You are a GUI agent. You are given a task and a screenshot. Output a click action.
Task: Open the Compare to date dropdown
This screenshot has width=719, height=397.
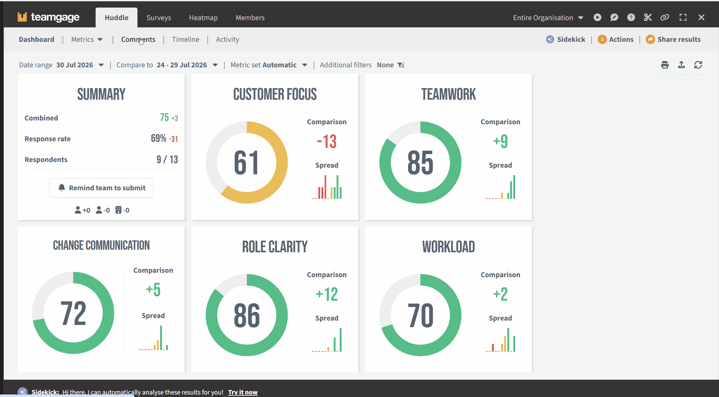215,65
